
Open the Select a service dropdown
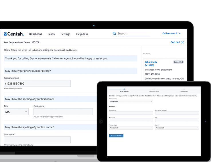tap(131, 101)
